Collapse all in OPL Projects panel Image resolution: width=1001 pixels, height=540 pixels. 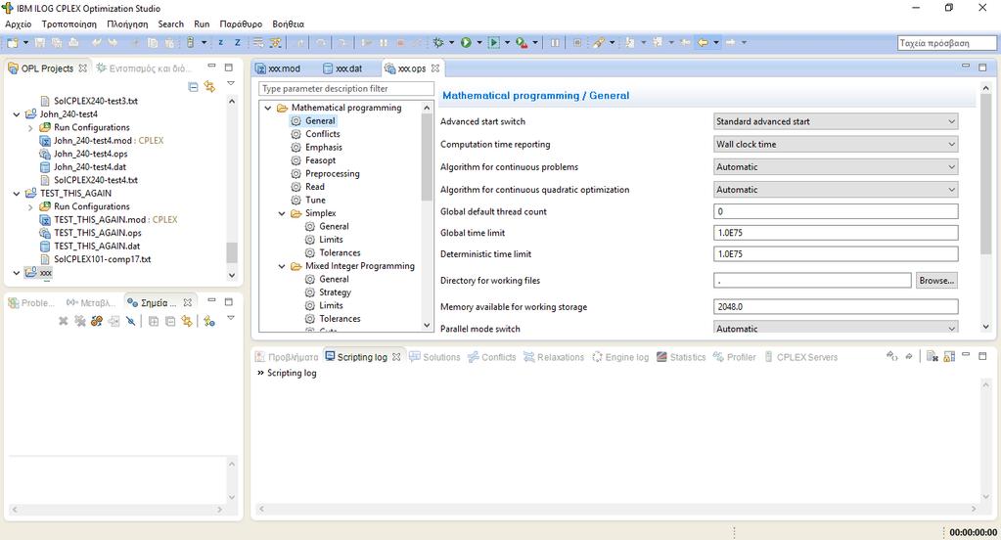point(194,87)
